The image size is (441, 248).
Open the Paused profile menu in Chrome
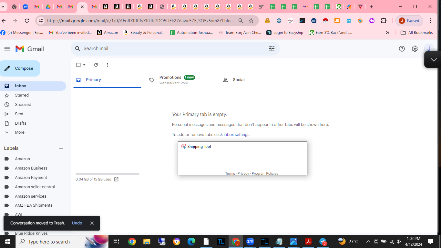[x=409, y=21]
